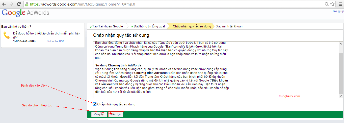Select the Xác minh tài khoản step

[229, 26]
